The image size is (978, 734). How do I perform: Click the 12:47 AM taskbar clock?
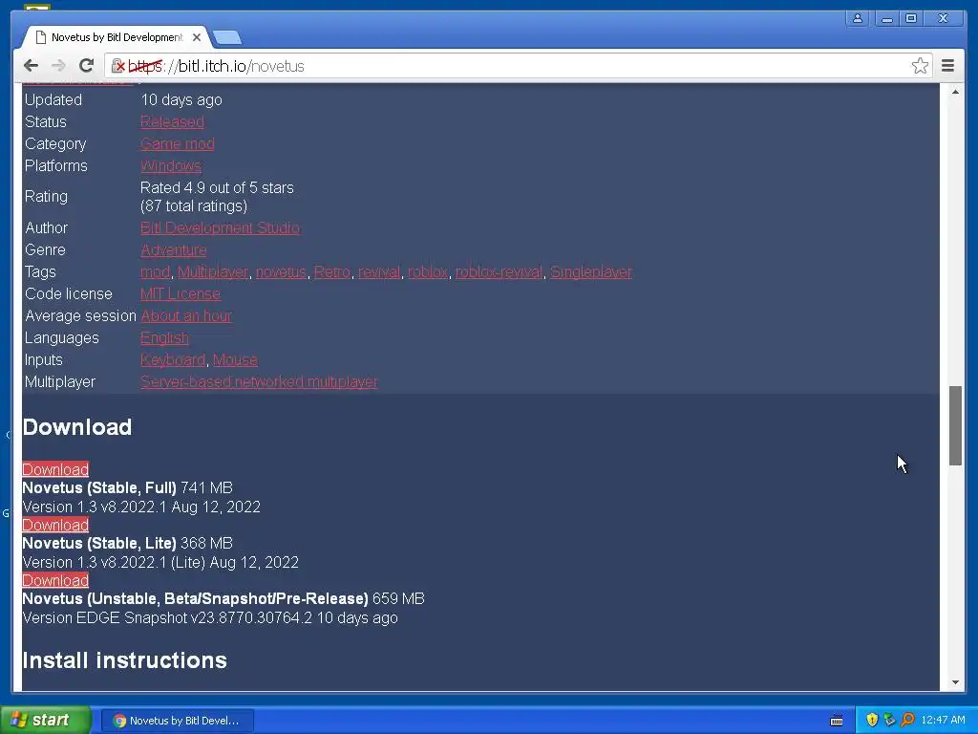[943, 721]
